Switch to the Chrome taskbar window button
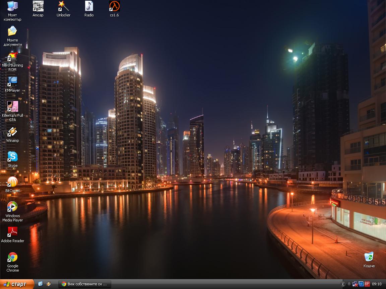 84,284
